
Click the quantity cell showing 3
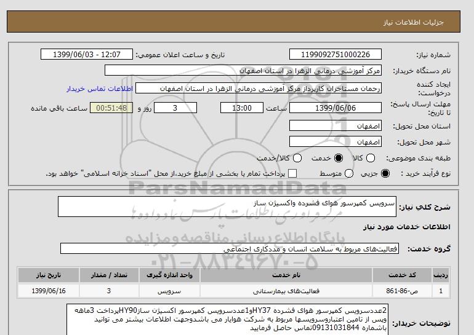pyautogui.click(x=109, y=291)
